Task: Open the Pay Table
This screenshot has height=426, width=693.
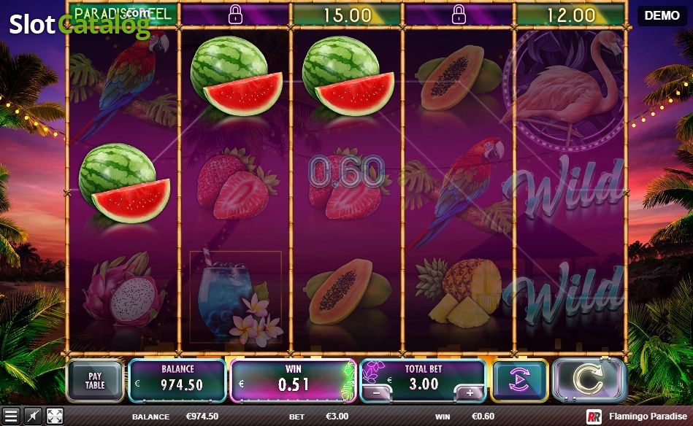Action: (x=95, y=381)
